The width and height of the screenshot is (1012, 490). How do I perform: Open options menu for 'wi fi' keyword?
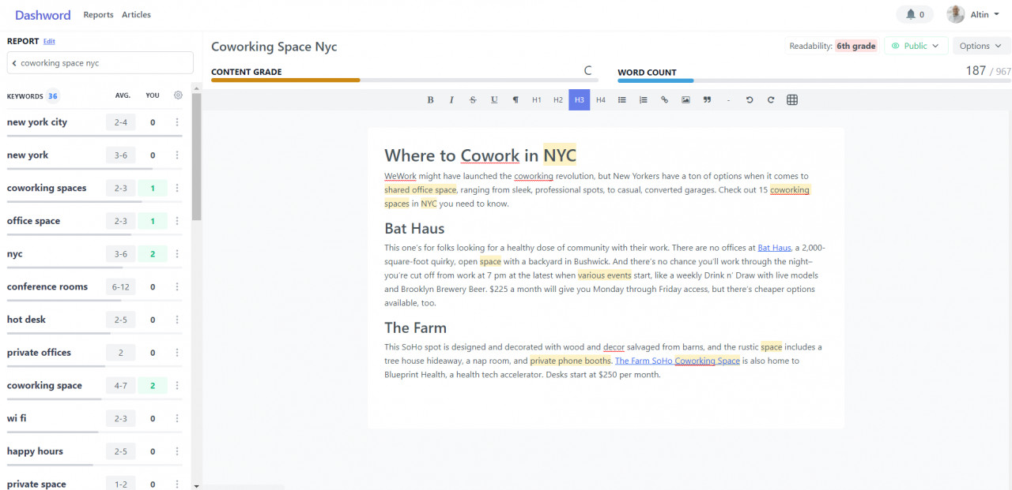(177, 418)
